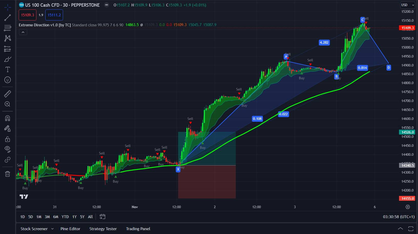Open the Pine Editor tab
The height and width of the screenshot is (234, 418).
pyautogui.click(x=70, y=229)
